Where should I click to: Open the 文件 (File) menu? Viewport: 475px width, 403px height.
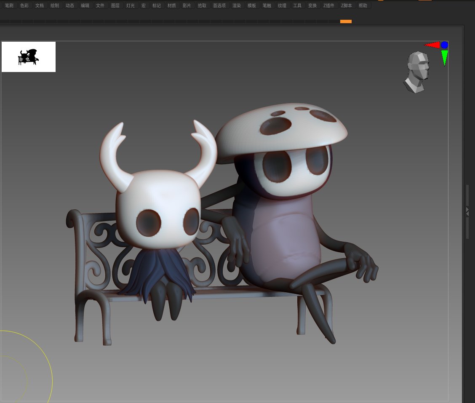(100, 5)
